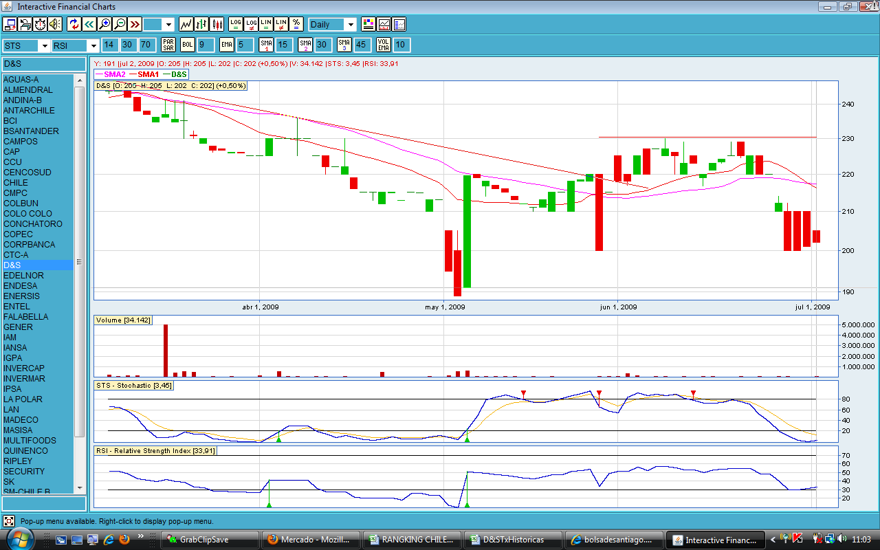
Task: Toggle the EMA indicator
Action: tap(227, 45)
